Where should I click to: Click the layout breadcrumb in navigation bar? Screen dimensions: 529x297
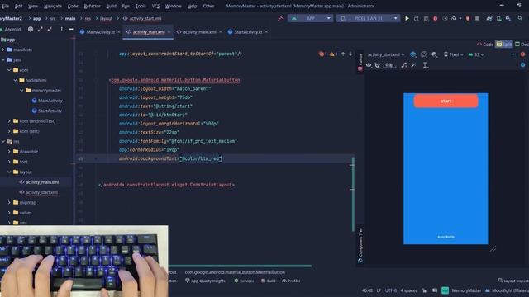coord(106,18)
